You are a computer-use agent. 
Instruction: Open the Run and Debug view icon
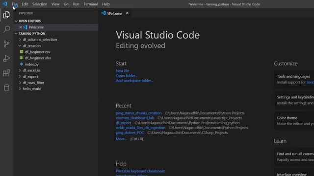(x=6, y=59)
